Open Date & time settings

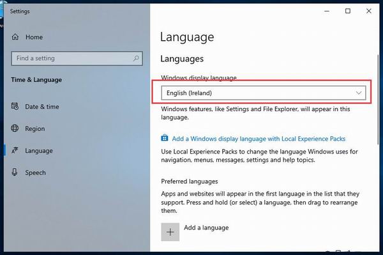[x=42, y=107]
